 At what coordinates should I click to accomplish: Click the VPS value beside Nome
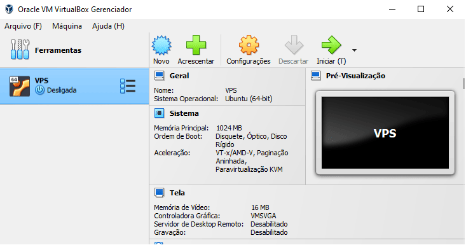pyautogui.click(x=231, y=90)
